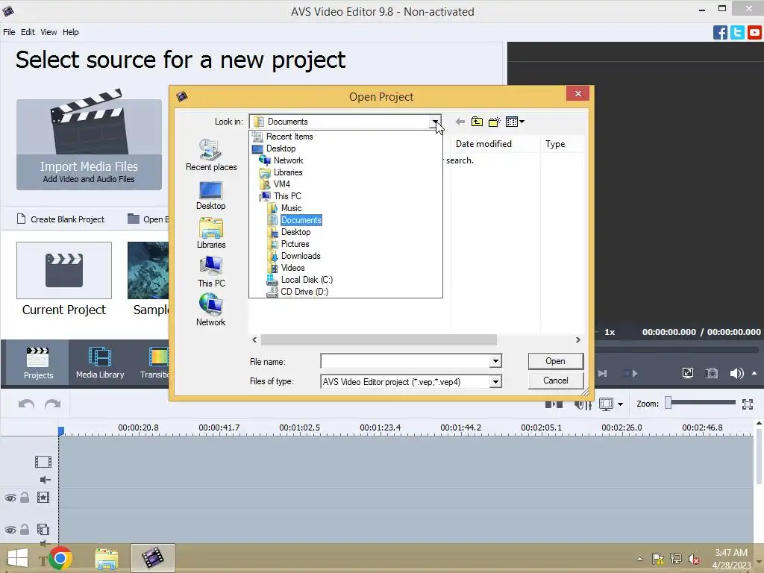The width and height of the screenshot is (764, 573).
Task: Click the horizontal scrollbar in file list
Action: click(378, 339)
